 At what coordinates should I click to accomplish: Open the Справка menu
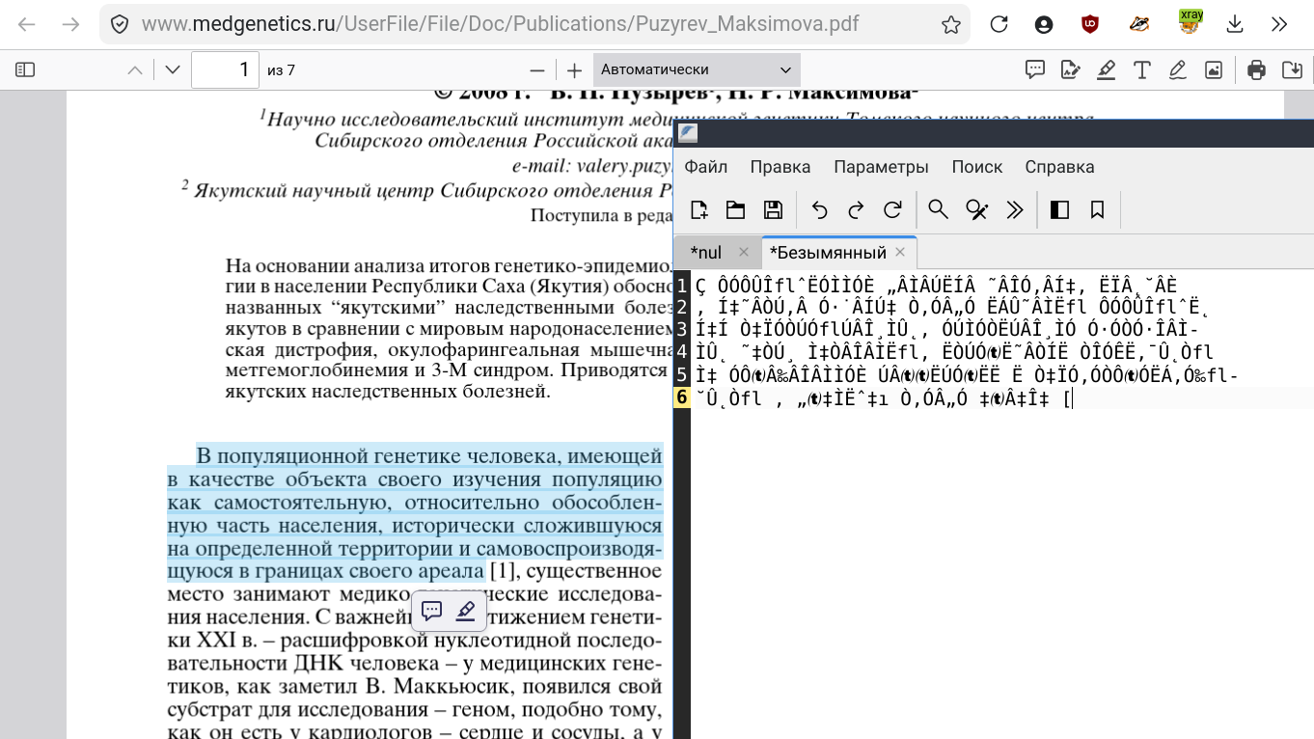pyautogui.click(x=1059, y=167)
